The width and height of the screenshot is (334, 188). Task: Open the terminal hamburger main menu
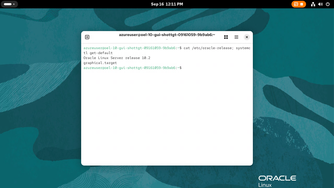click(x=236, y=37)
